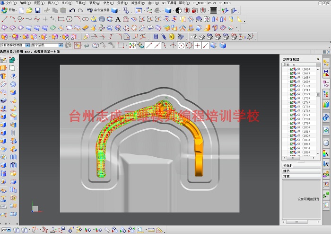The image size is (331, 234).
Task: Open the 视图(V) menu
Action: click(39, 3)
